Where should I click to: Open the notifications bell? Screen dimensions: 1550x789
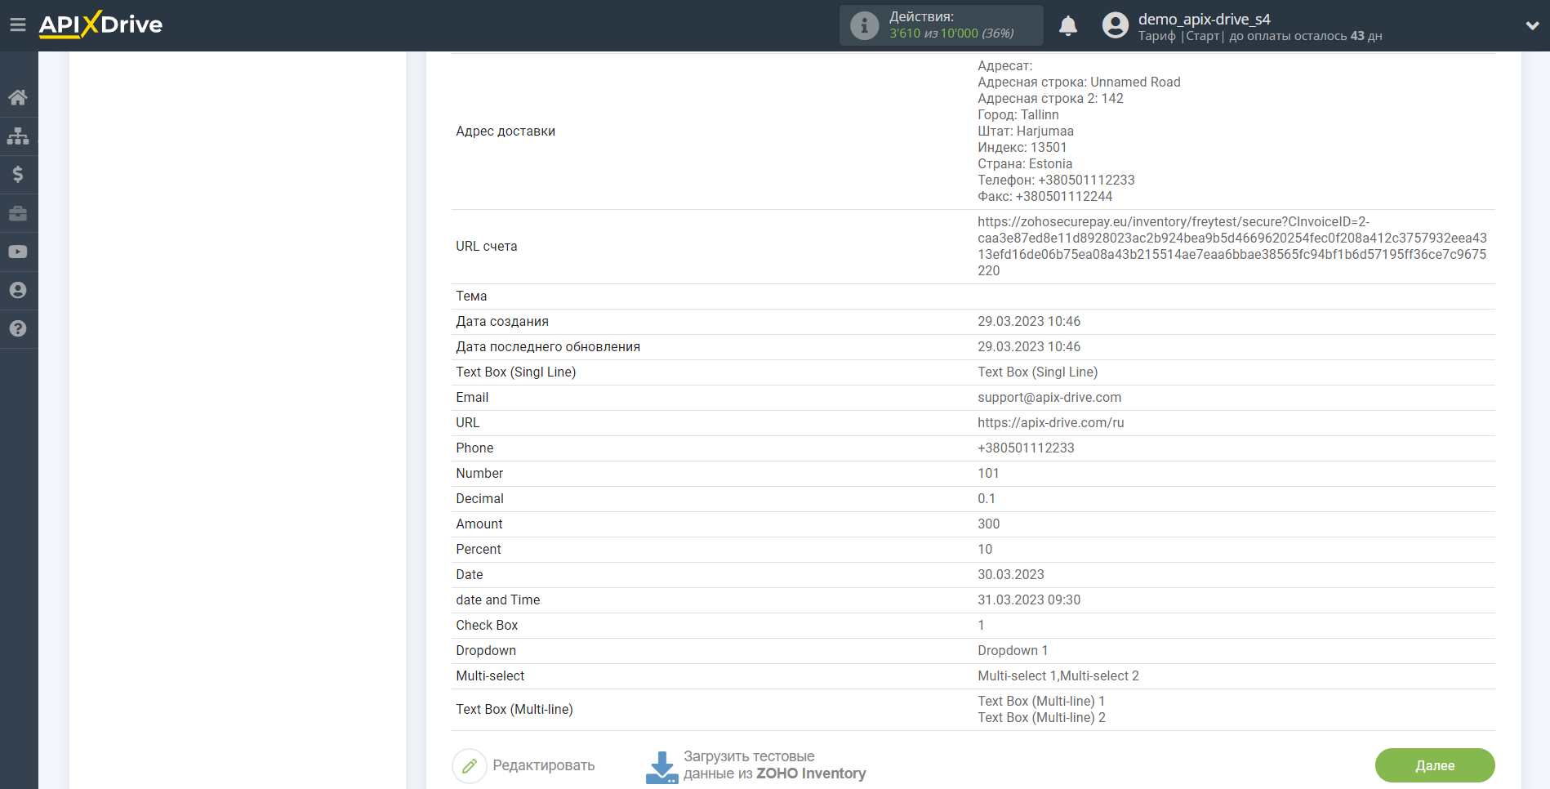coord(1068,25)
